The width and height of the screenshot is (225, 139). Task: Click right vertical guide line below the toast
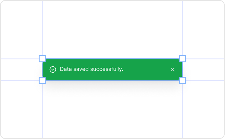(183, 111)
